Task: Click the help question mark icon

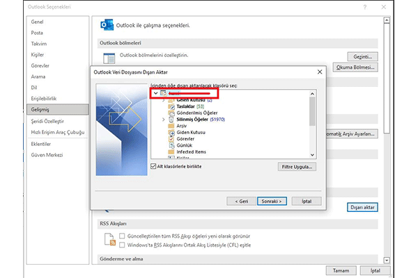Action: click(x=365, y=7)
